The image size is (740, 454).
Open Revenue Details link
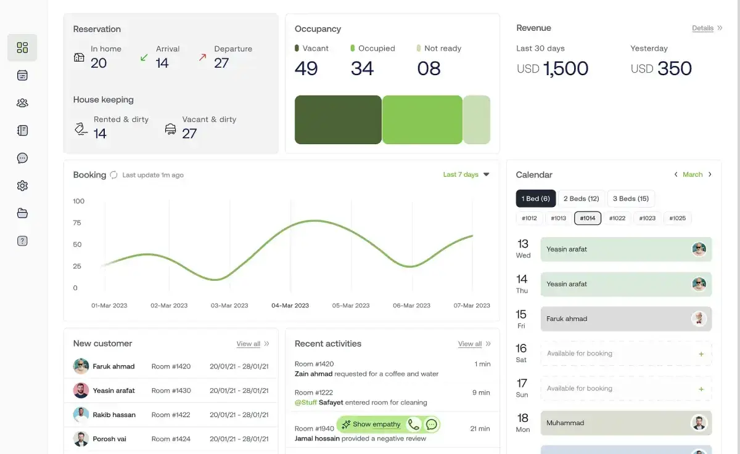702,28
